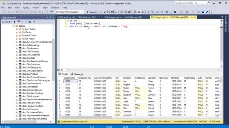Open the Query menu
The height and width of the screenshot is (128, 229).
pos(26,7)
